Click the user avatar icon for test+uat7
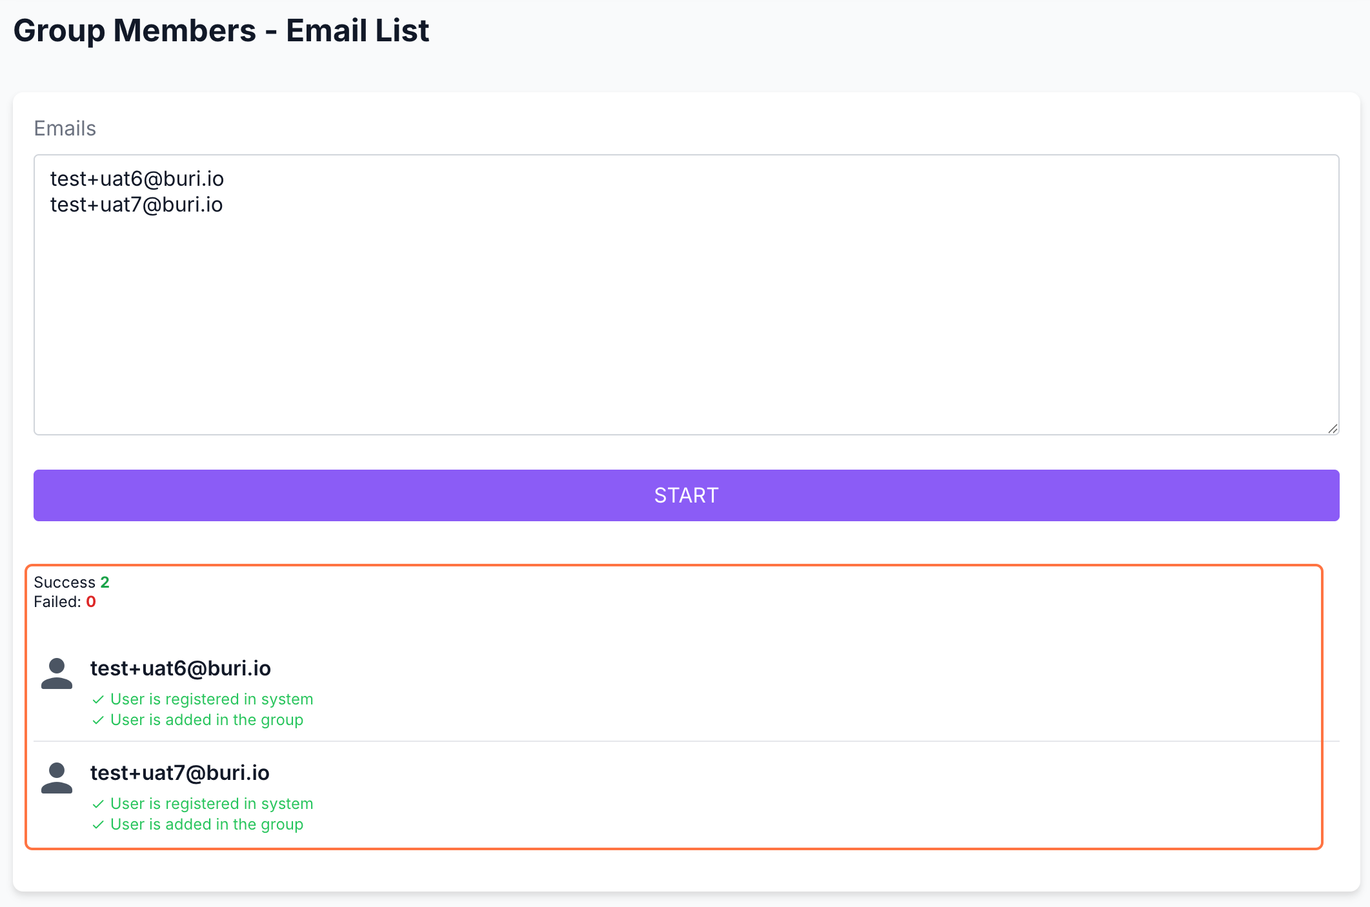The width and height of the screenshot is (1370, 907). (57, 778)
